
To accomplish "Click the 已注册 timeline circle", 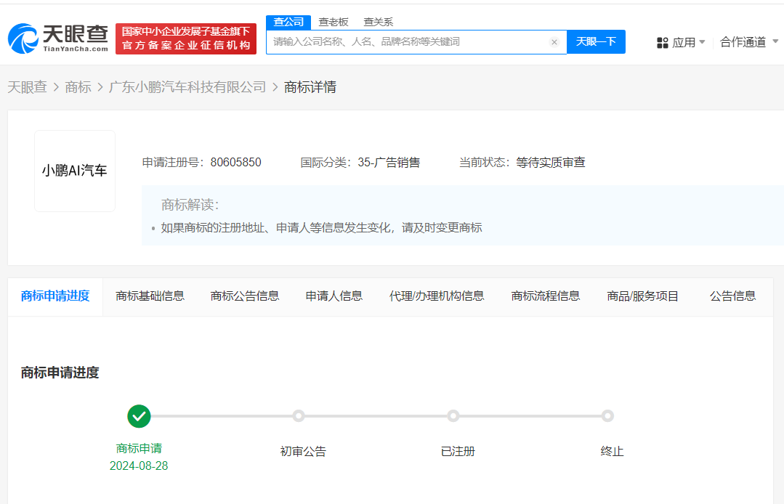I will (x=453, y=415).
